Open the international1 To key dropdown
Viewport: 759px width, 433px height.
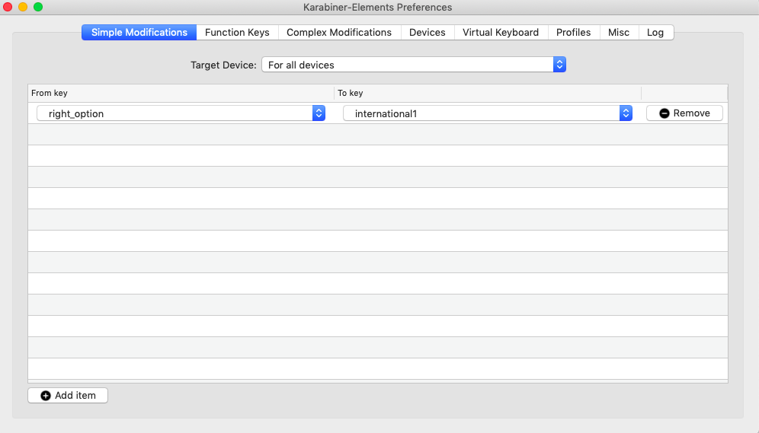[488, 113]
